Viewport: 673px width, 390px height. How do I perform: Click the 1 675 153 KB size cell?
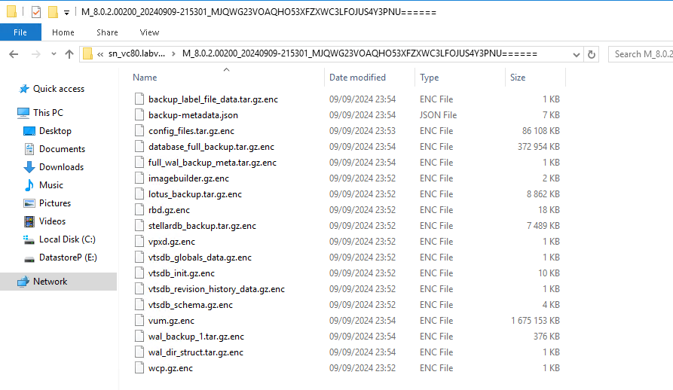pos(535,321)
